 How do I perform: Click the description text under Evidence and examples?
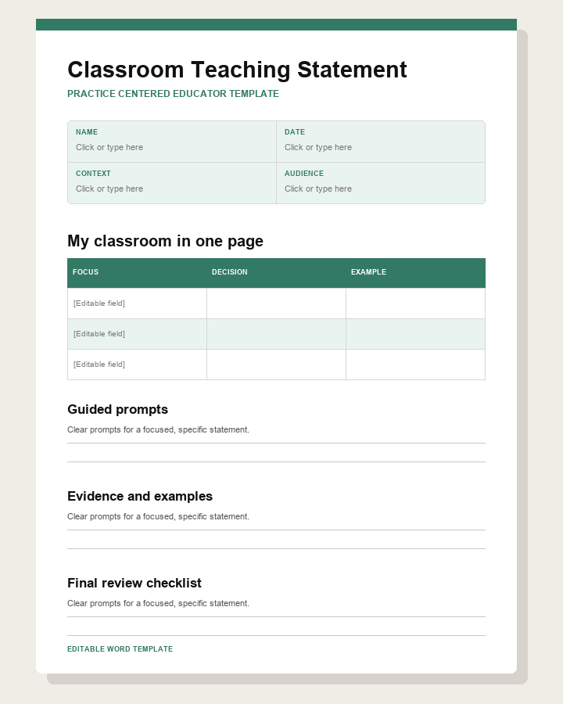(x=158, y=516)
